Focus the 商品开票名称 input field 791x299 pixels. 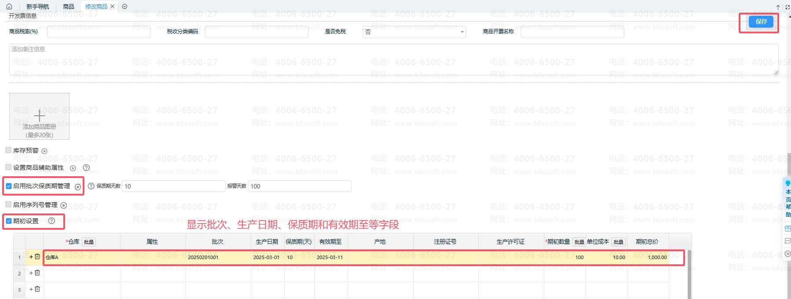(572, 32)
